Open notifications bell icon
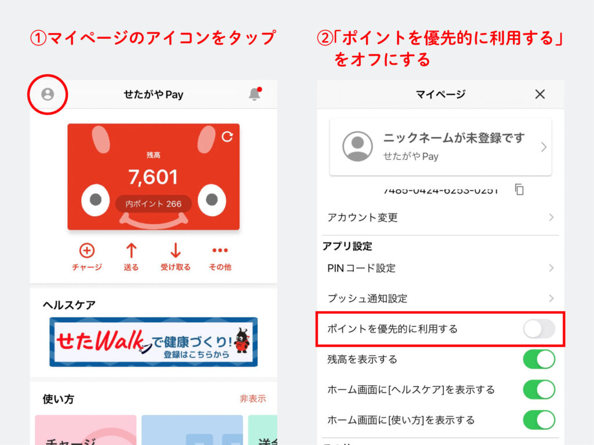Screen dimensions: 594x445 tap(255, 94)
